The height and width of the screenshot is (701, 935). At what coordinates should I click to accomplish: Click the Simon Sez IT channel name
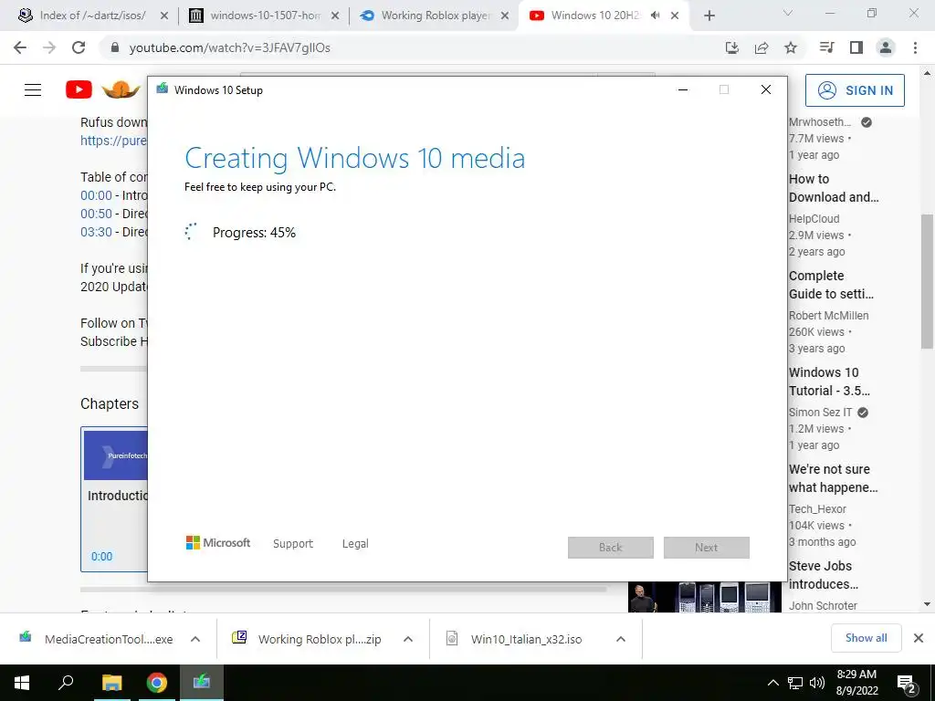pos(821,412)
